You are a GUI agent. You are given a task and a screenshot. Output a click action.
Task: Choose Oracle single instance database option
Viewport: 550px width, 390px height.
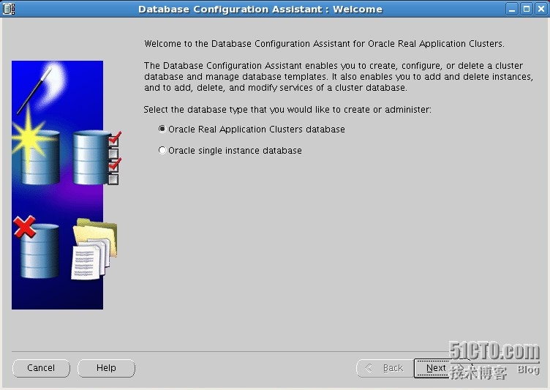point(230,150)
